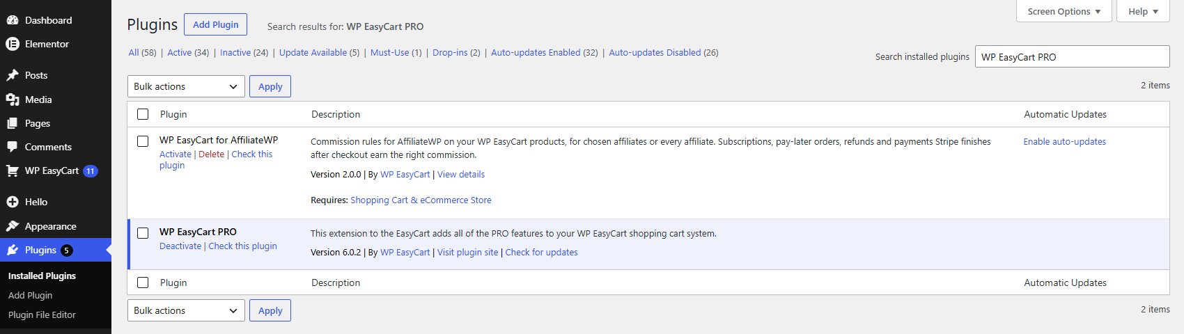Open View details for AffiliateWP plugin
Viewport: 1184px width, 334px height.
(461, 175)
